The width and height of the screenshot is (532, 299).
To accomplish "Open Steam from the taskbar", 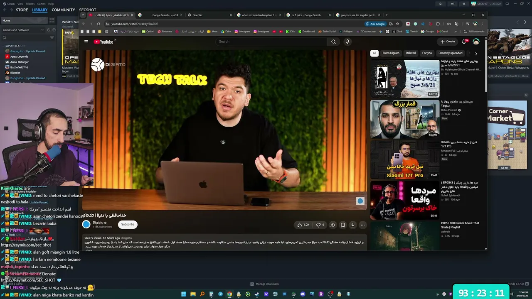I will click(x=257, y=294).
